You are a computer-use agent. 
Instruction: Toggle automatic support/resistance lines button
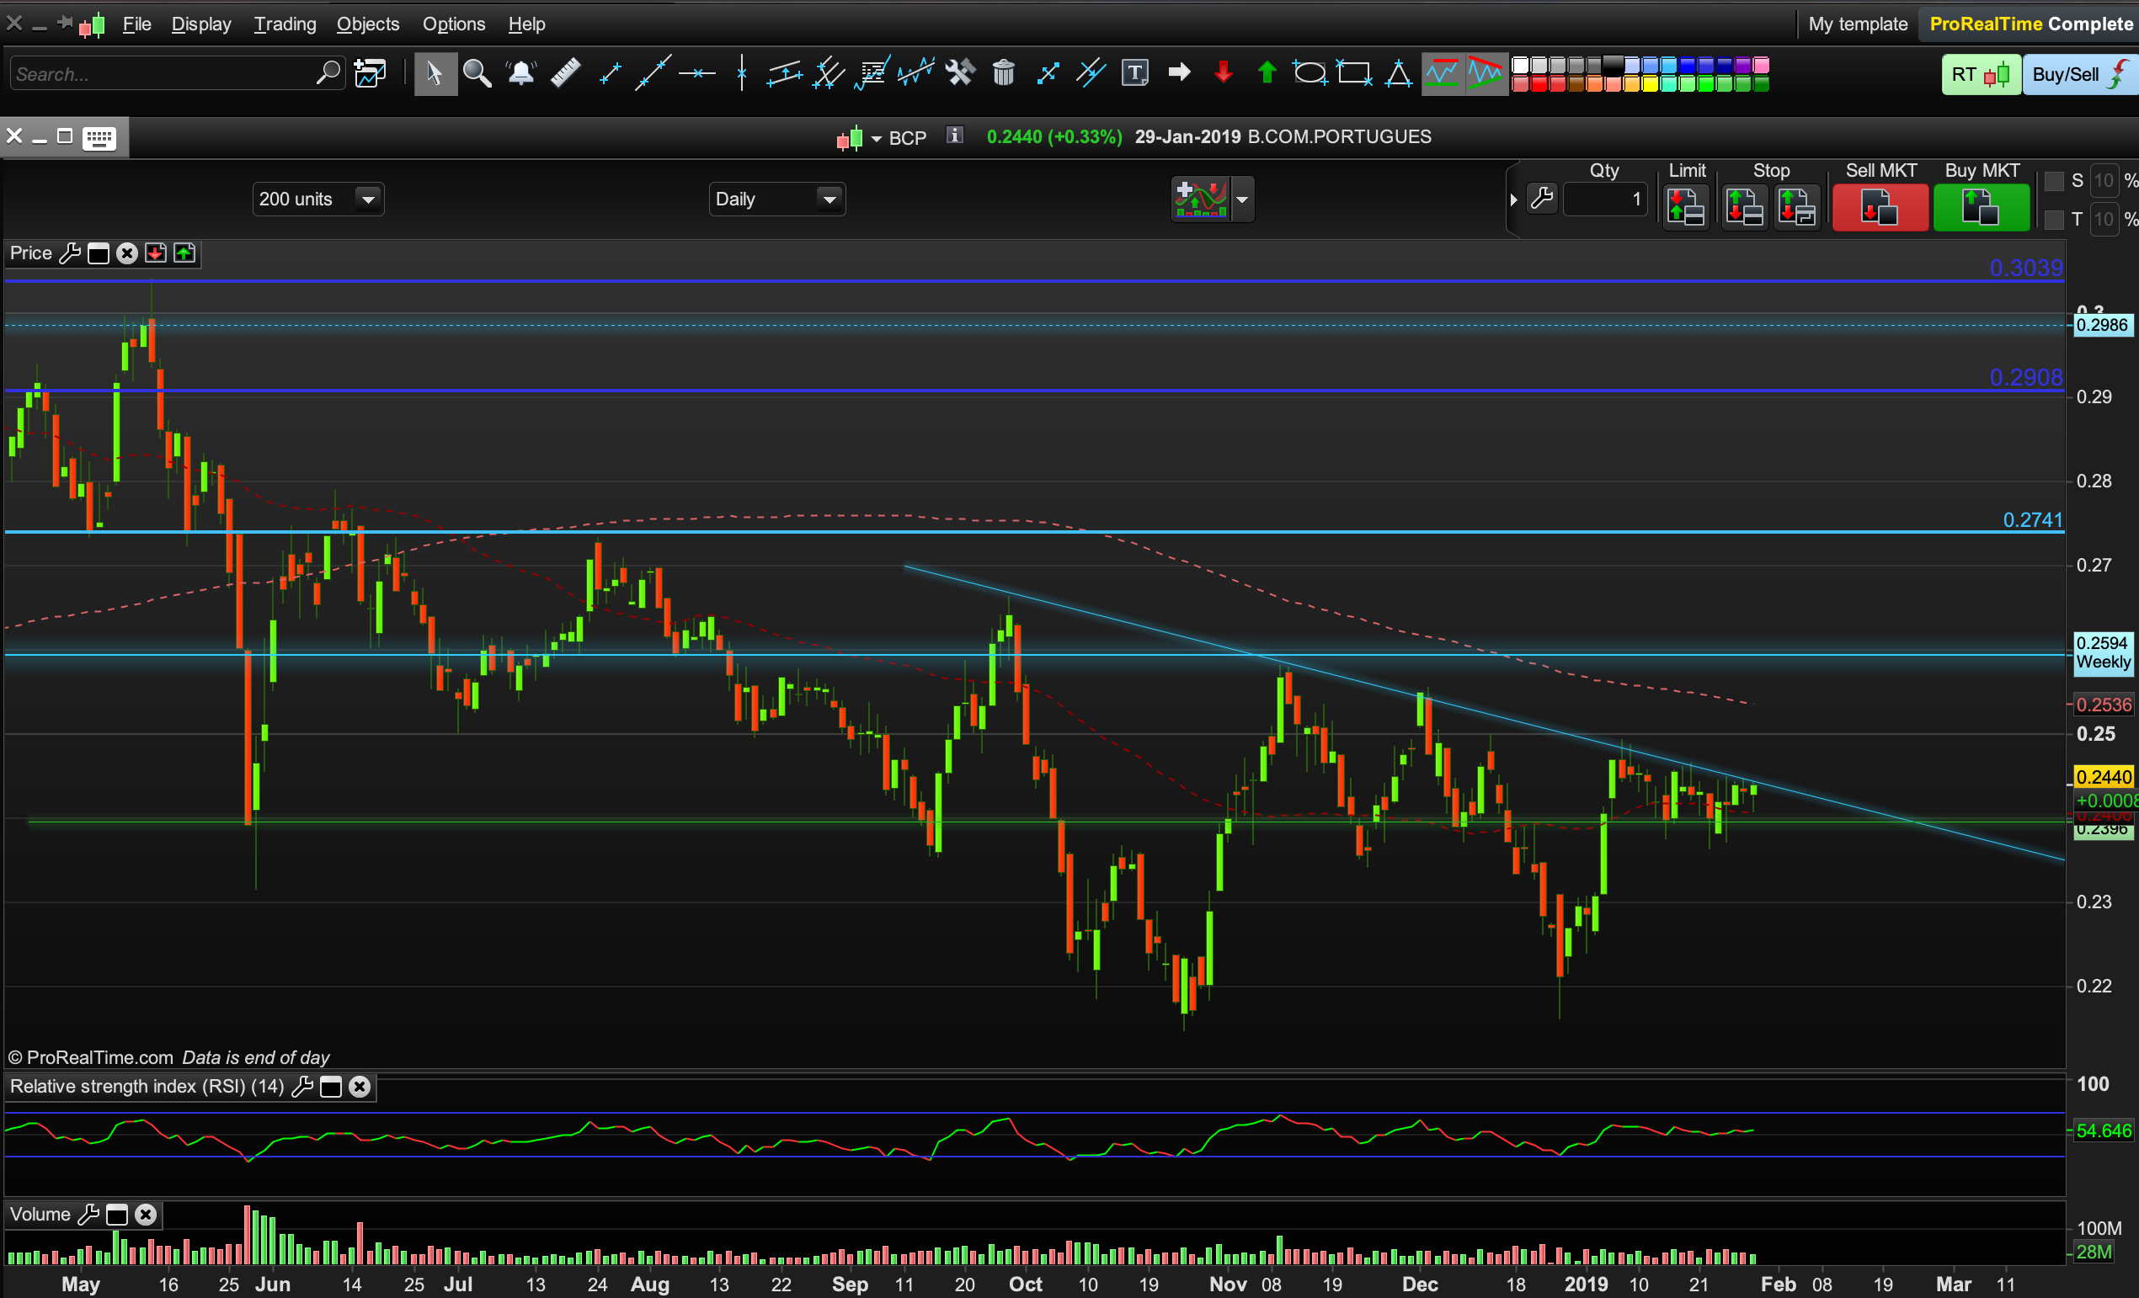tap(1441, 74)
